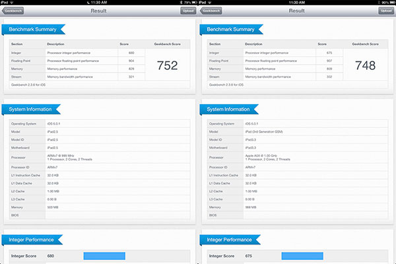Click L2 Cache '1.00 MB' on left screen
This screenshot has width=396, height=264.
click(53, 191)
